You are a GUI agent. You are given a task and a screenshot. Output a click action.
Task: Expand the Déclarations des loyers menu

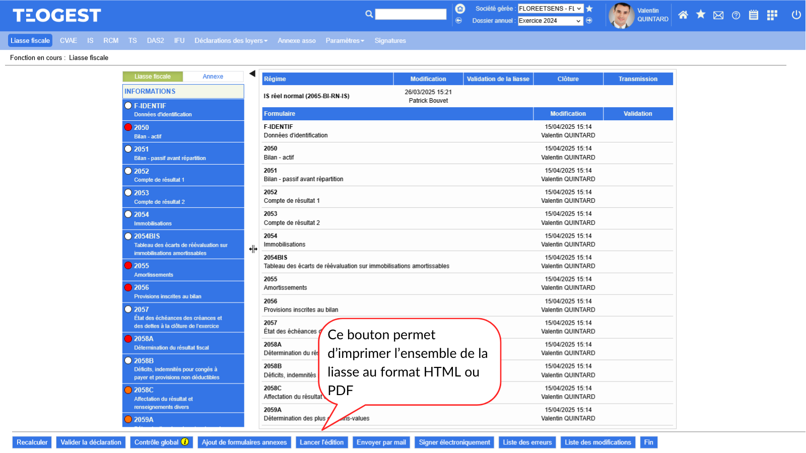[x=231, y=41]
